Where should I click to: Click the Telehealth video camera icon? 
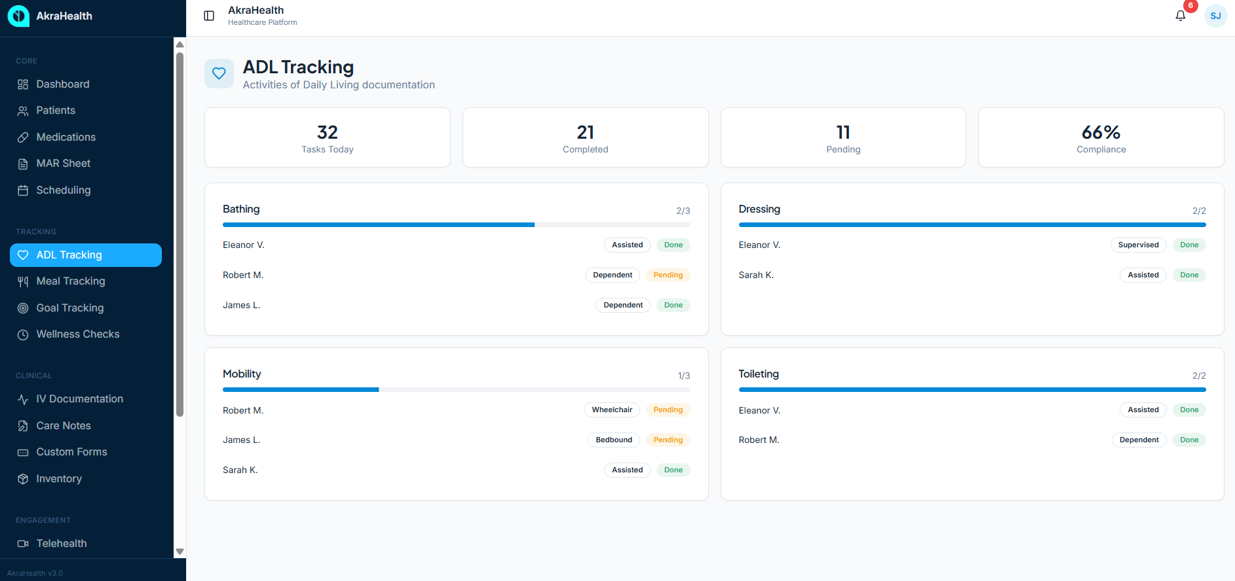click(x=23, y=544)
